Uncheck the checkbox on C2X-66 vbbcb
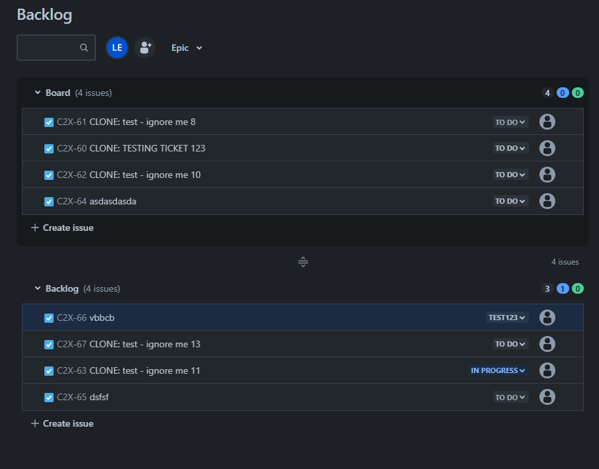599x469 pixels. (48, 318)
